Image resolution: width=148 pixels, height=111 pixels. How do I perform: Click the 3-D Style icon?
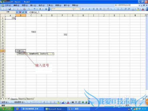[86, 102]
